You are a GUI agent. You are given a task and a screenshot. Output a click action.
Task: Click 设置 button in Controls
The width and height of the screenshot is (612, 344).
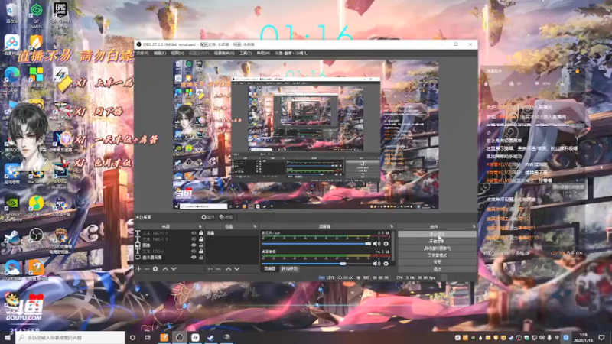pyautogui.click(x=437, y=262)
